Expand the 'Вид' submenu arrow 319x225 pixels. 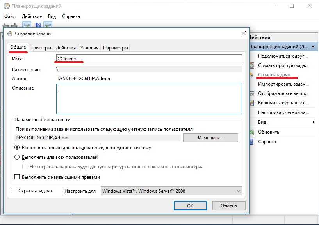[x=314, y=122]
